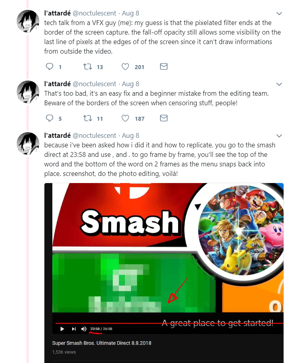Click the skip-next button in the video player
This screenshot has width=301, height=363.
point(74,329)
